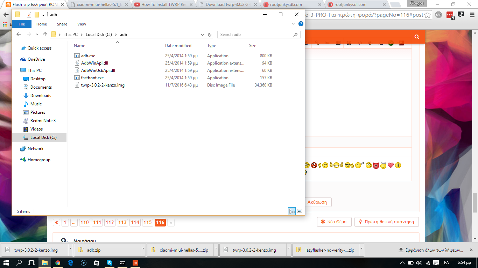This screenshot has width=478, height=268.
Task: Open the Windows Store from the taskbar
Action: [x=96, y=263]
